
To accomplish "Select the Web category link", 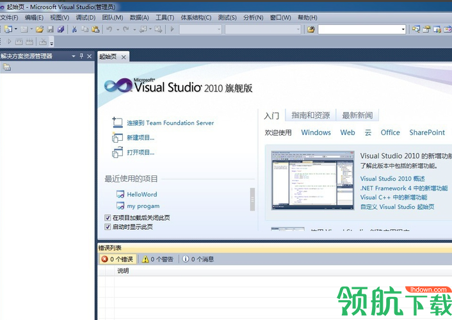I will point(348,132).
